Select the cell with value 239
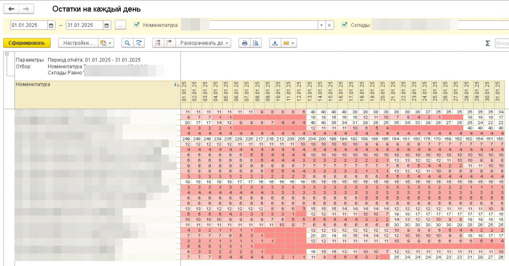 coord(218,138)
